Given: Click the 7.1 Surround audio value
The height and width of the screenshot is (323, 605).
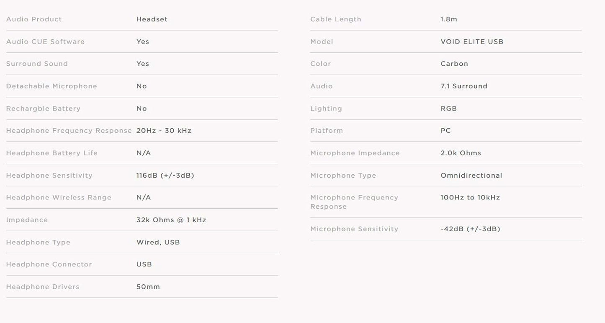Looking at the screenshot, I should [464, 86].
